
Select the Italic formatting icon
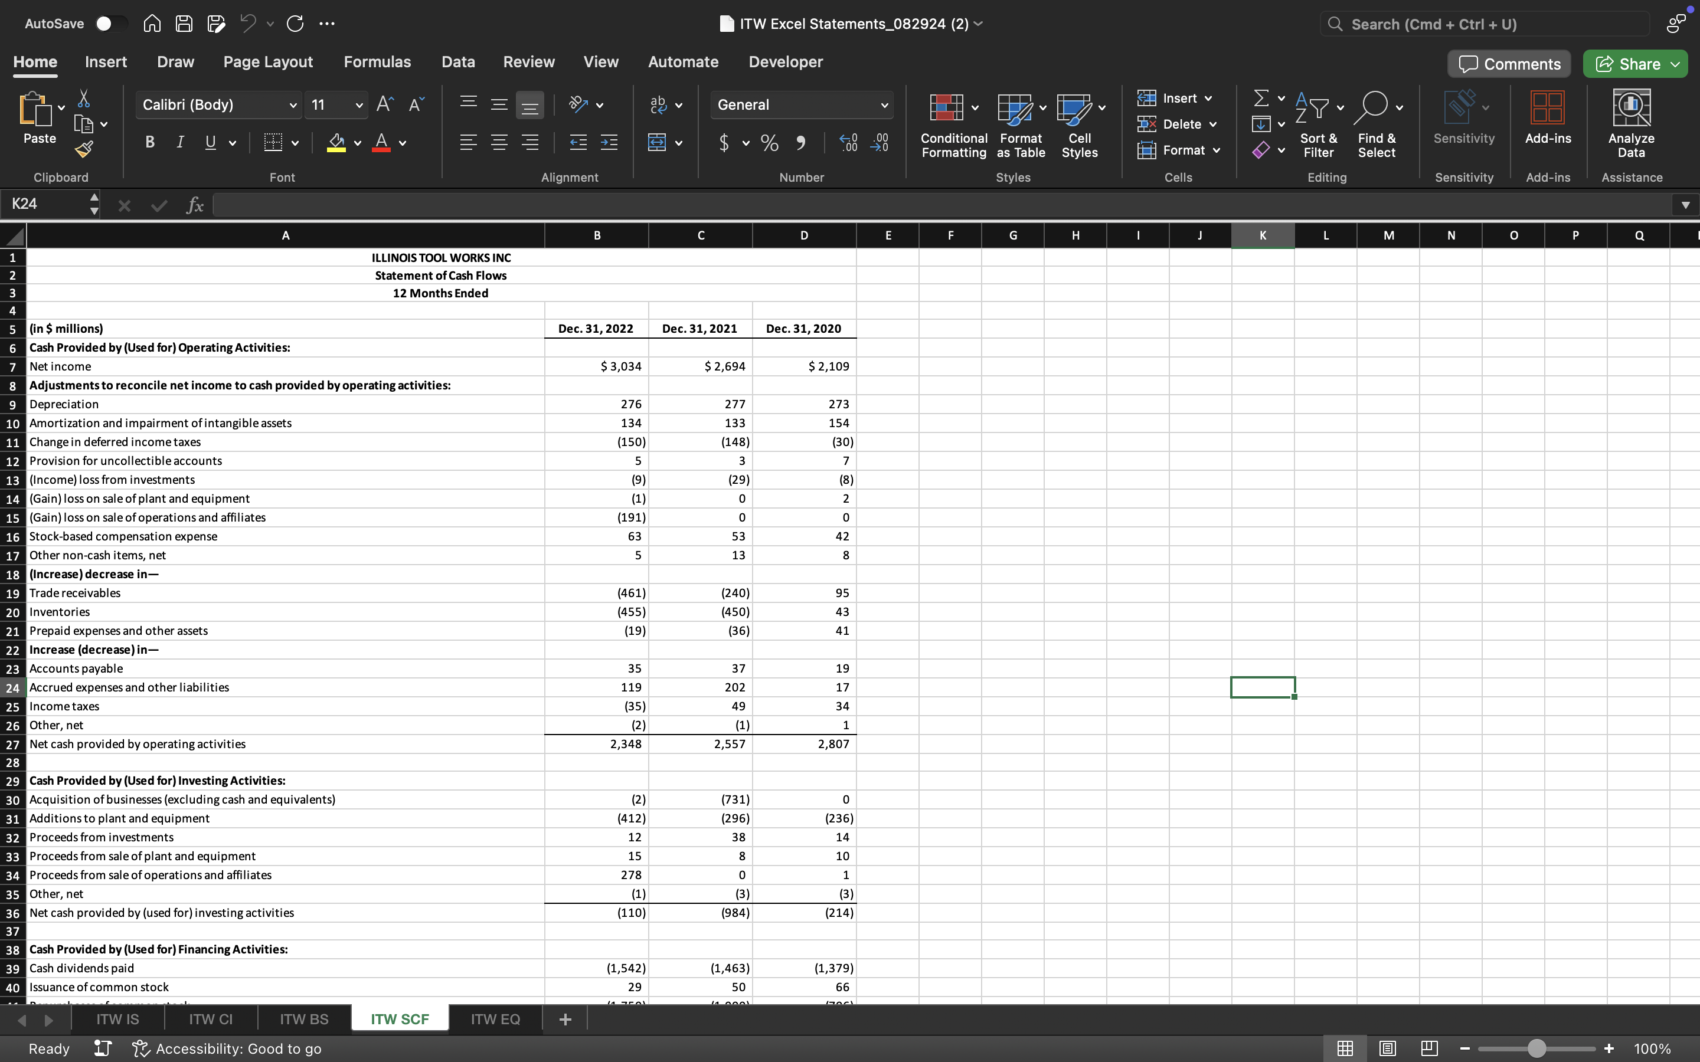180,142
